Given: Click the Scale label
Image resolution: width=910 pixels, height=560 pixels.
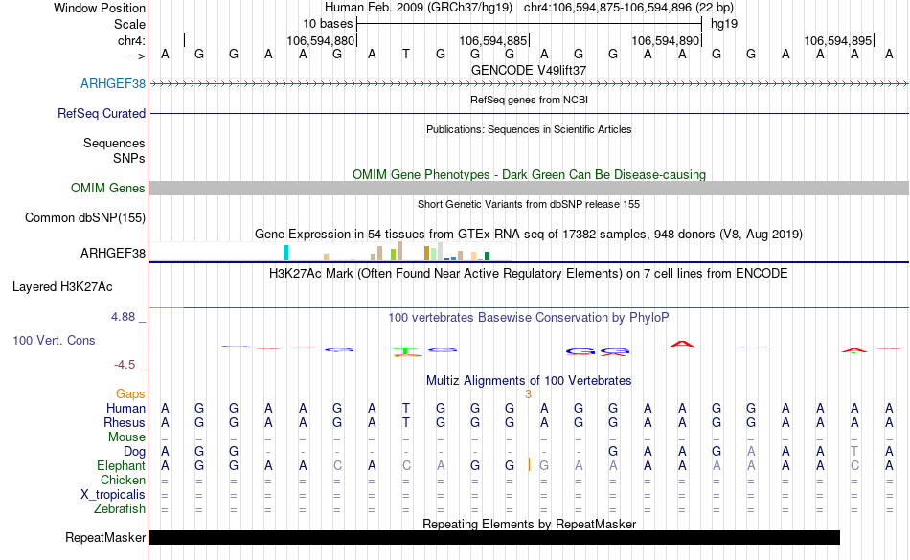Looking at the screenshot, I should click(129, 24).
